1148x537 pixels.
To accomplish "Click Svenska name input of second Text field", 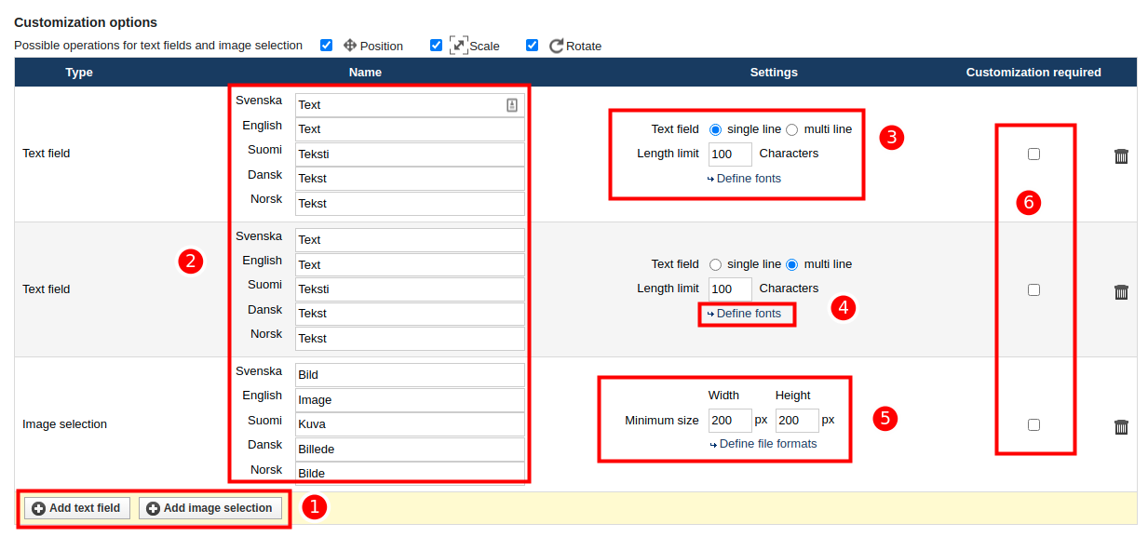I will point(410,240).
